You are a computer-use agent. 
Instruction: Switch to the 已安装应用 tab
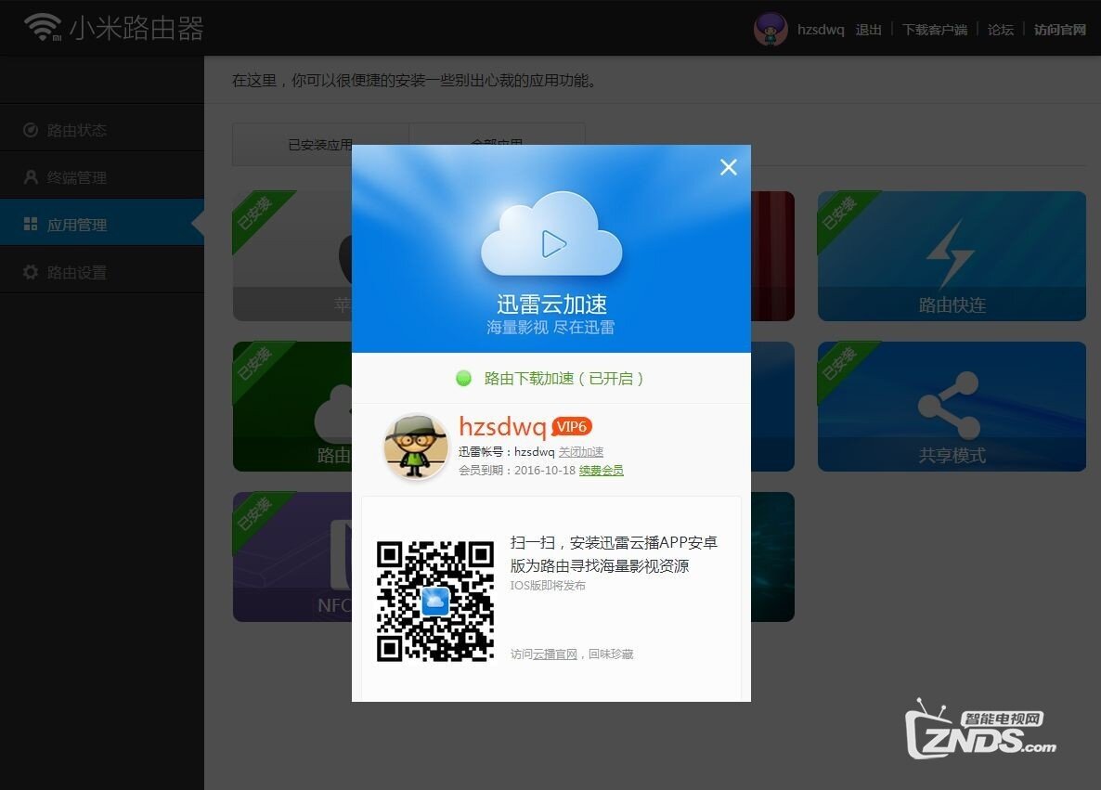click(x=320, y=145)
